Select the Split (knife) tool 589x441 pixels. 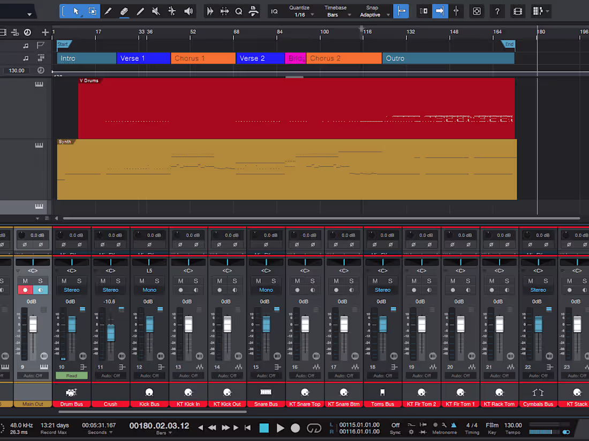click(x=108, y=11)
